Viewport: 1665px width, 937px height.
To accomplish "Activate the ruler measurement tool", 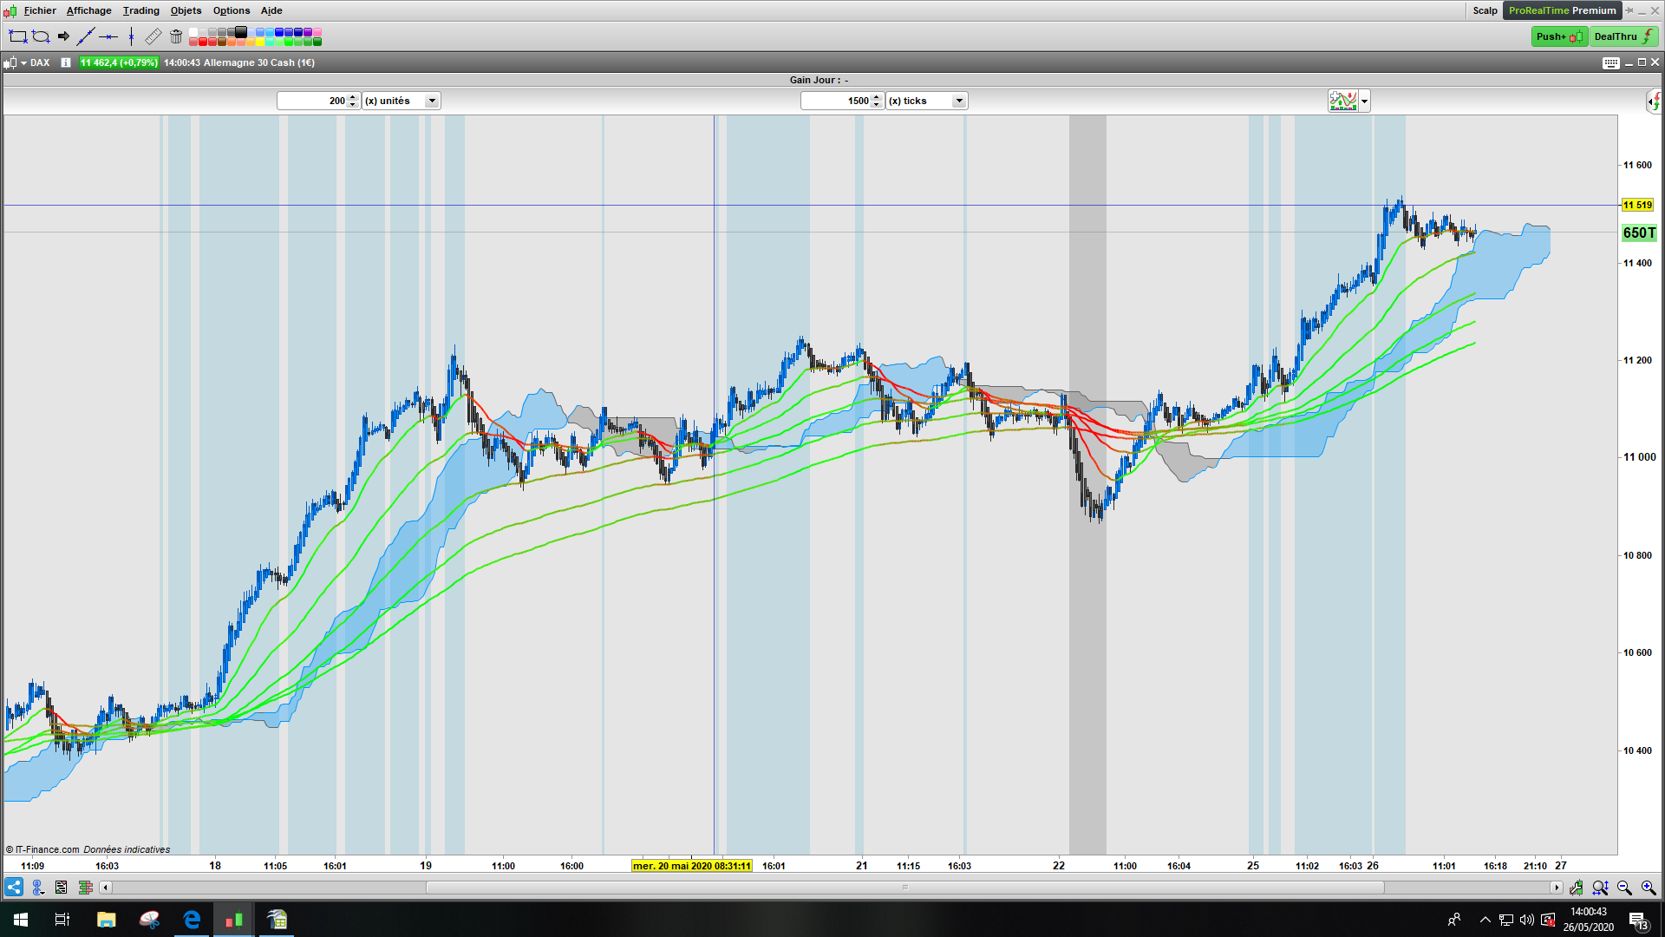I will pyautogui.click(x=153, y=36).
